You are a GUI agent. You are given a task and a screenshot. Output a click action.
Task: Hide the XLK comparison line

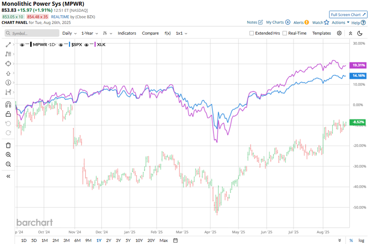86,45
